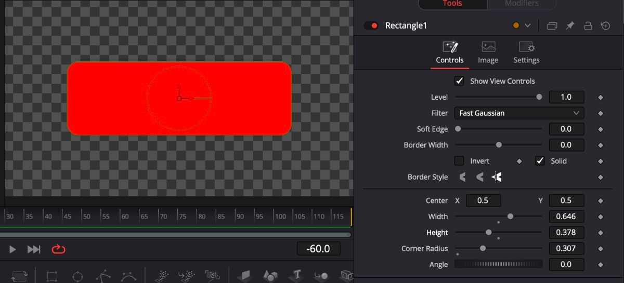Click the Center X value field

pos(483,200)
